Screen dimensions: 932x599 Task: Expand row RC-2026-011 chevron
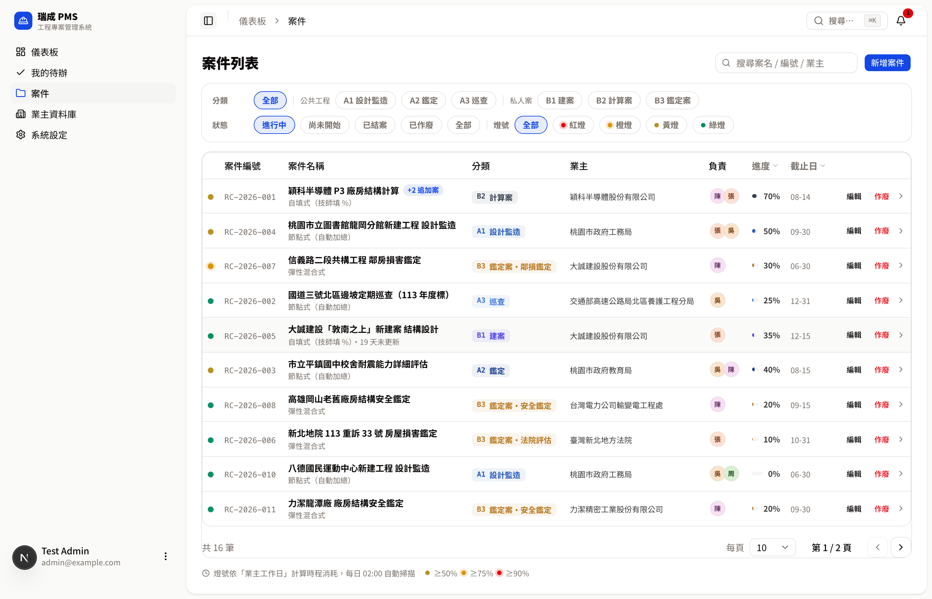coord(901,509)
